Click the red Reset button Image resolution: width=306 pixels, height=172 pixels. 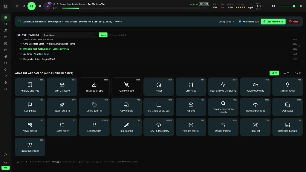click(293, 22)
